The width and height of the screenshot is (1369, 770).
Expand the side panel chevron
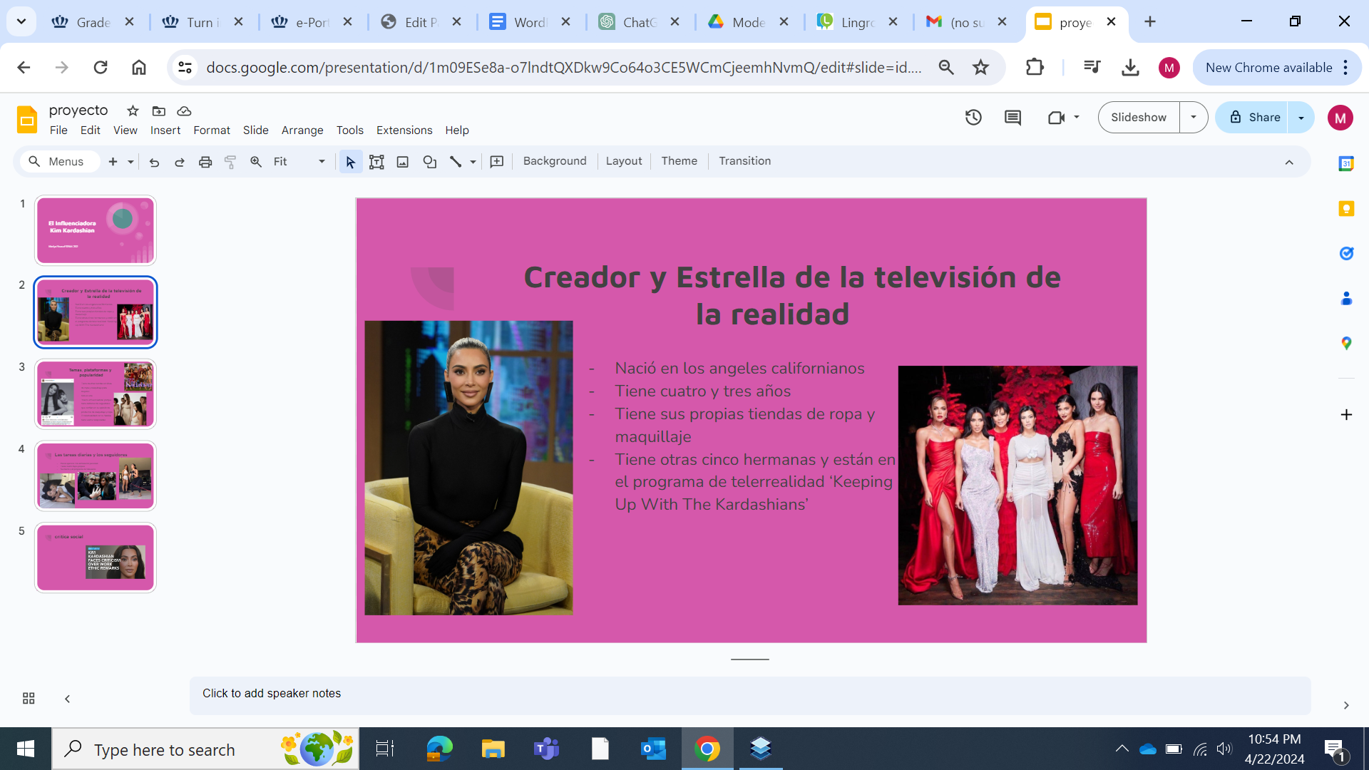(x=1346, y=705)
